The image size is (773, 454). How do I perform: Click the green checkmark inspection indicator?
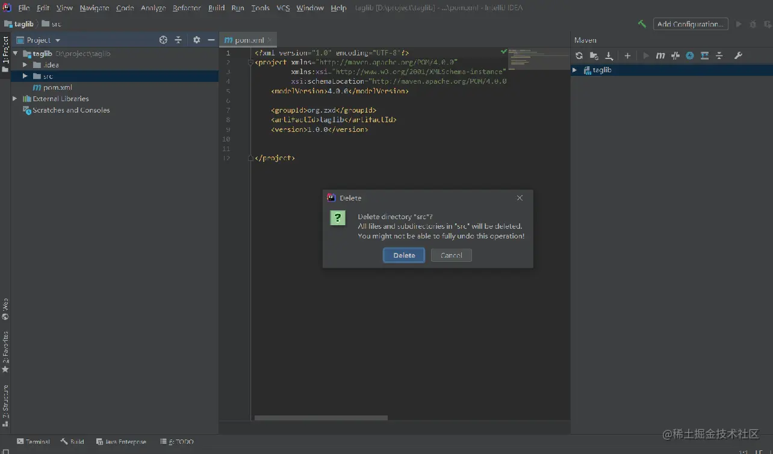[x=504, y=52]
